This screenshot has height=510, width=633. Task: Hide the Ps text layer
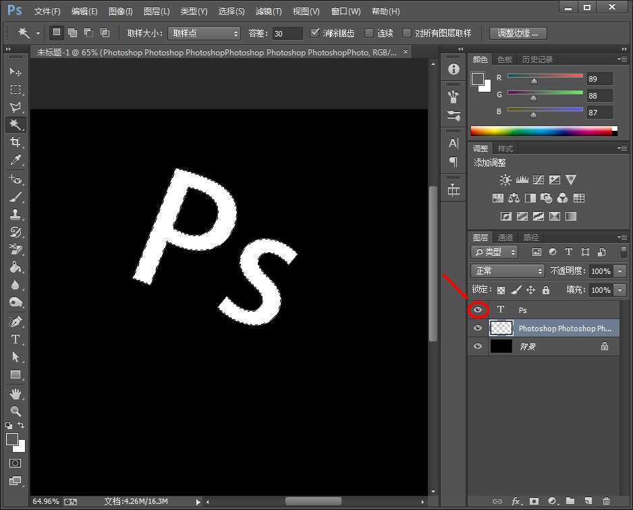[x=478, y=310]
